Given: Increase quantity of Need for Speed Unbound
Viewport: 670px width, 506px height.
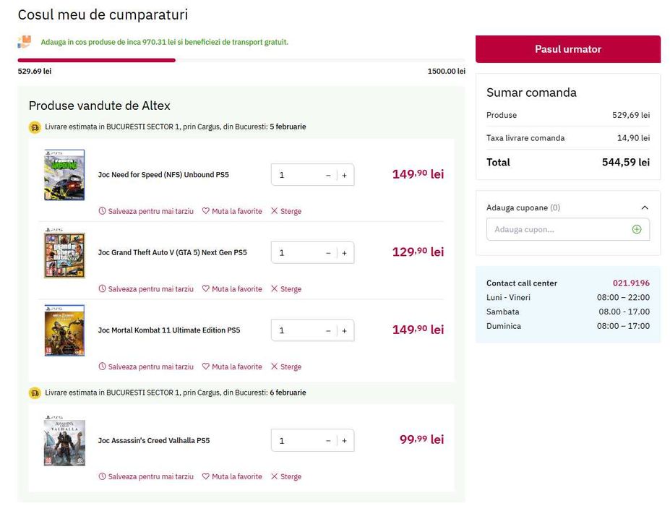Looking at the screenshot, I should [x=344, y=175].
